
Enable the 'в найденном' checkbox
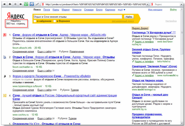pyautogui.click(x=35, y=21)
